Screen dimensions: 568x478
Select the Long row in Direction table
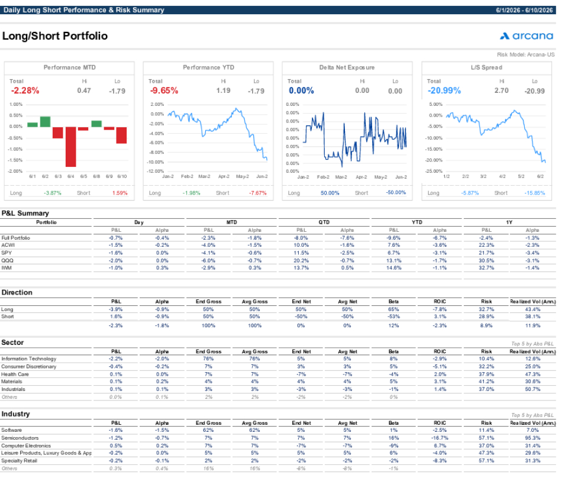[x=278, y=309]
